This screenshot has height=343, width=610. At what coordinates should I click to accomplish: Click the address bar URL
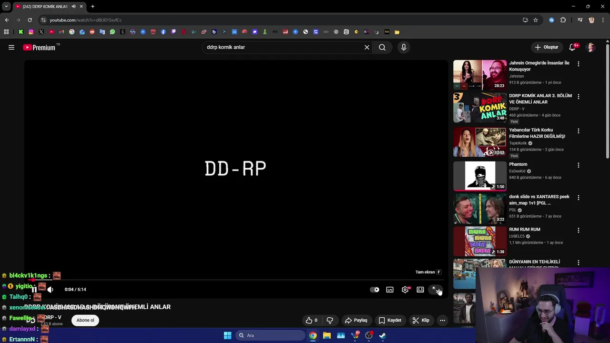pos(85,20)
